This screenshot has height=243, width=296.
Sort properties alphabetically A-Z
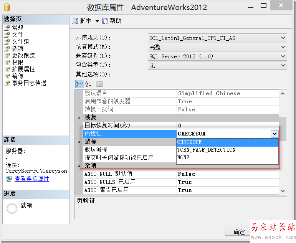pos(88,84)
